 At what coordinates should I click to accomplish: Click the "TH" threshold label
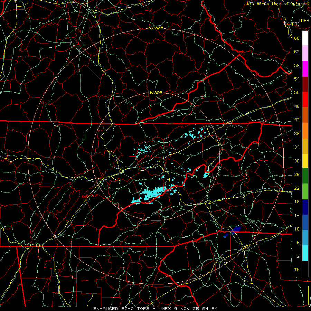click(297, 270)
